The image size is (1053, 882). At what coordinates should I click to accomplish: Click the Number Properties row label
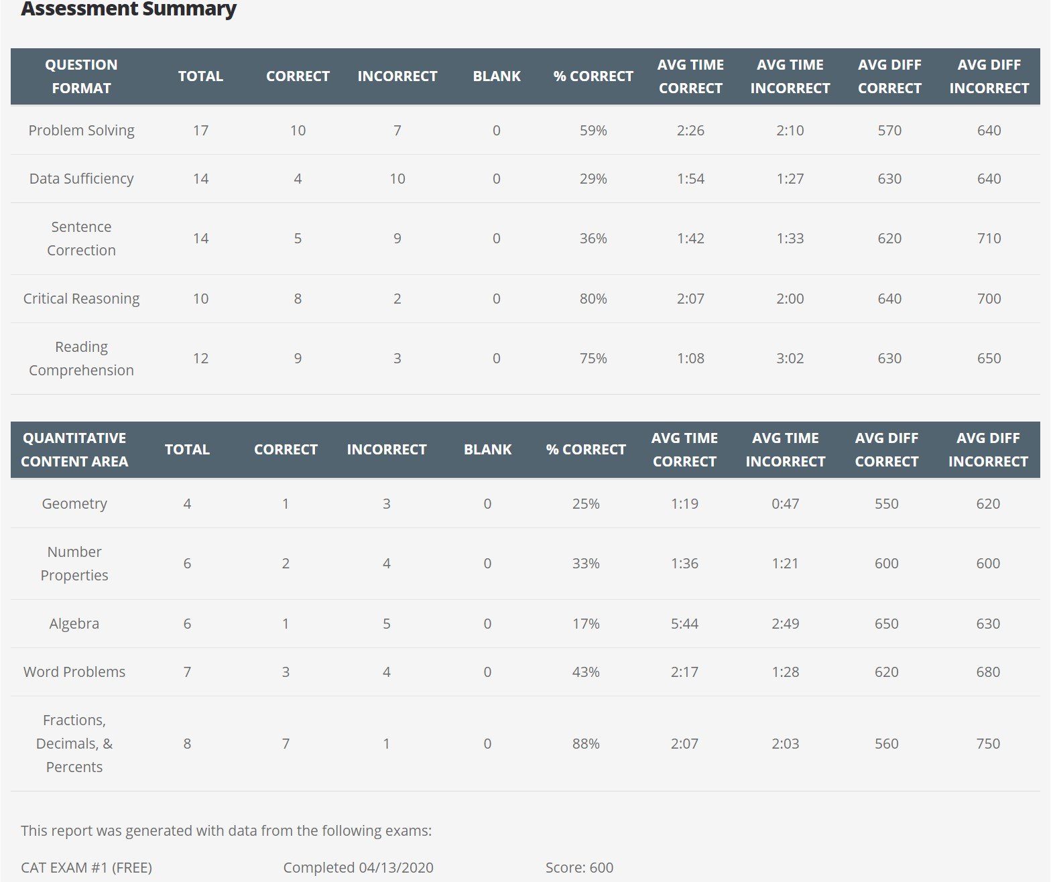point(74,564)
